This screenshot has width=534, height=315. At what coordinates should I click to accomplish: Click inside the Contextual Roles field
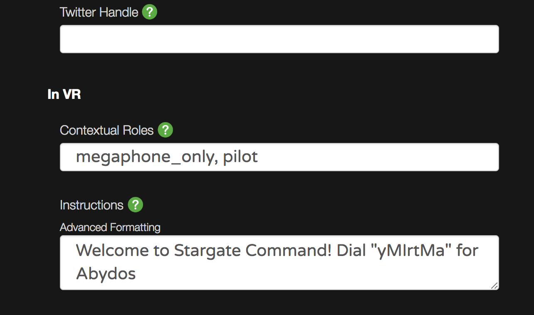coord(279,157)
